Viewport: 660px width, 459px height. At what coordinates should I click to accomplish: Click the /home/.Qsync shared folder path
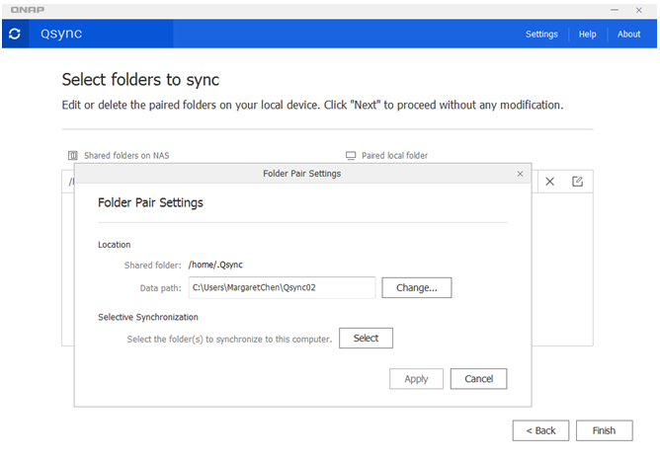(215, 266)
